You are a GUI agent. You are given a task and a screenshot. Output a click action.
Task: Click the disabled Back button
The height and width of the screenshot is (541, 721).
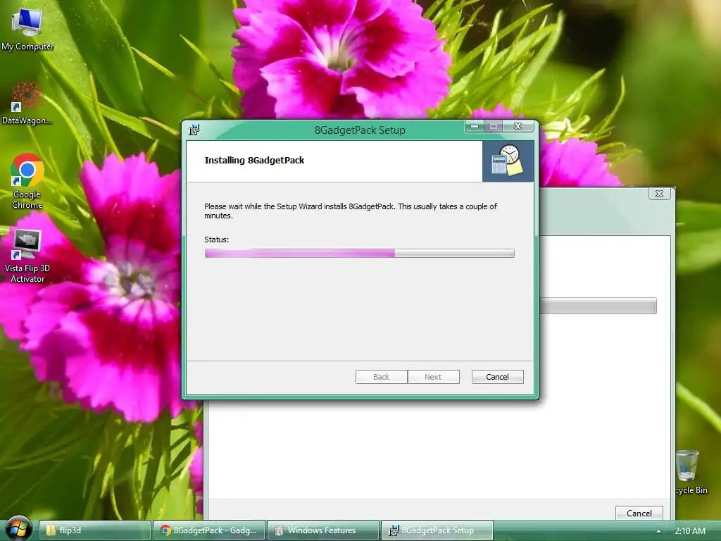[381, 377]
